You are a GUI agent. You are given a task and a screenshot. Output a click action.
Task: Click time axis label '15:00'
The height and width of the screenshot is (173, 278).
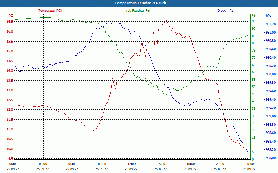[x=161, y=164]
